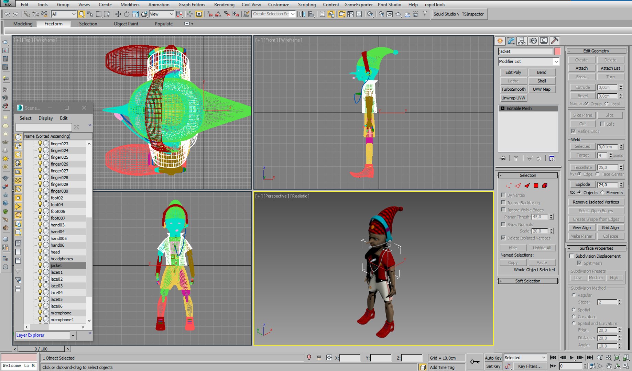The height and width of the screenshot is (371, 632).
Task: Click the Explode button
Action: tap(582, 184)
